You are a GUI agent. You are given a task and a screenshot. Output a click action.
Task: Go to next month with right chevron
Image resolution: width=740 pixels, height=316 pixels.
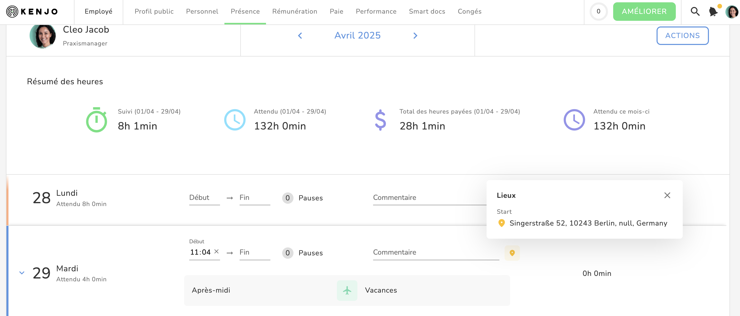point(415,36)
